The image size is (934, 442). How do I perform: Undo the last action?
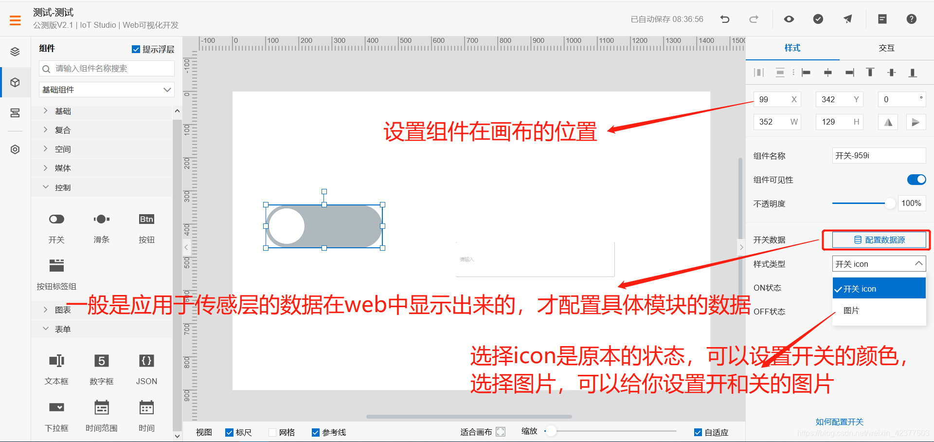click(x=725, y=19)
